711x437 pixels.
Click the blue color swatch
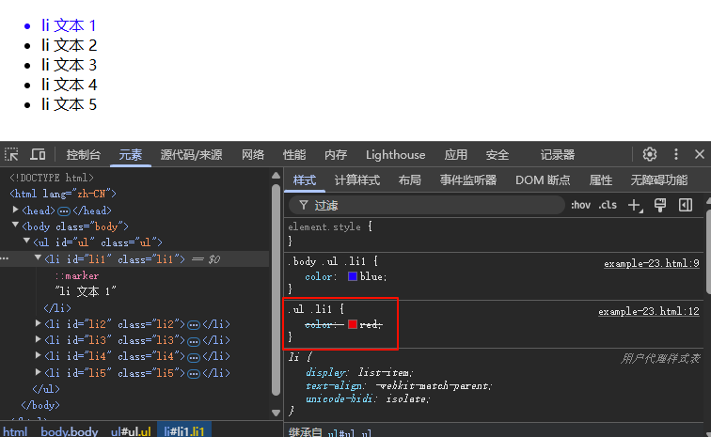point(353,277)
